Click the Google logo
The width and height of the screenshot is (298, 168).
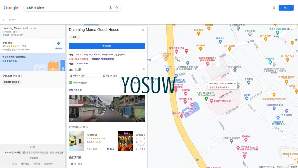(11, 8)
